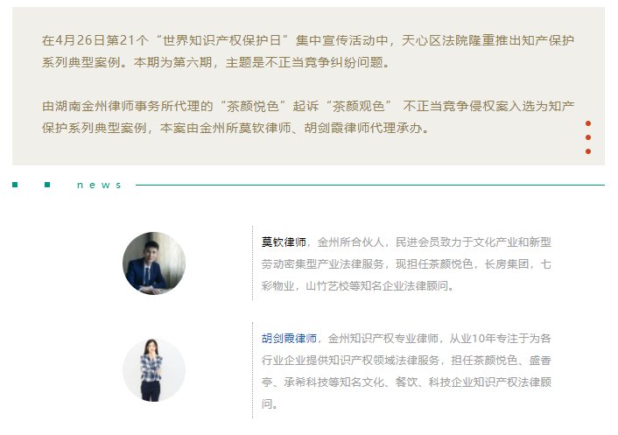Click the dotted vertical divider beside 胡剑霞 bio
The image size is (618, 435).
click(252, 370)
